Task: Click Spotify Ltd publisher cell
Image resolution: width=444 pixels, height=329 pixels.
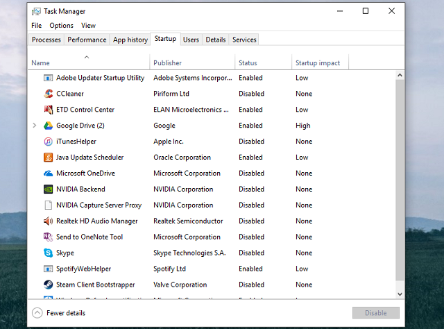Action: coord(169,269)
